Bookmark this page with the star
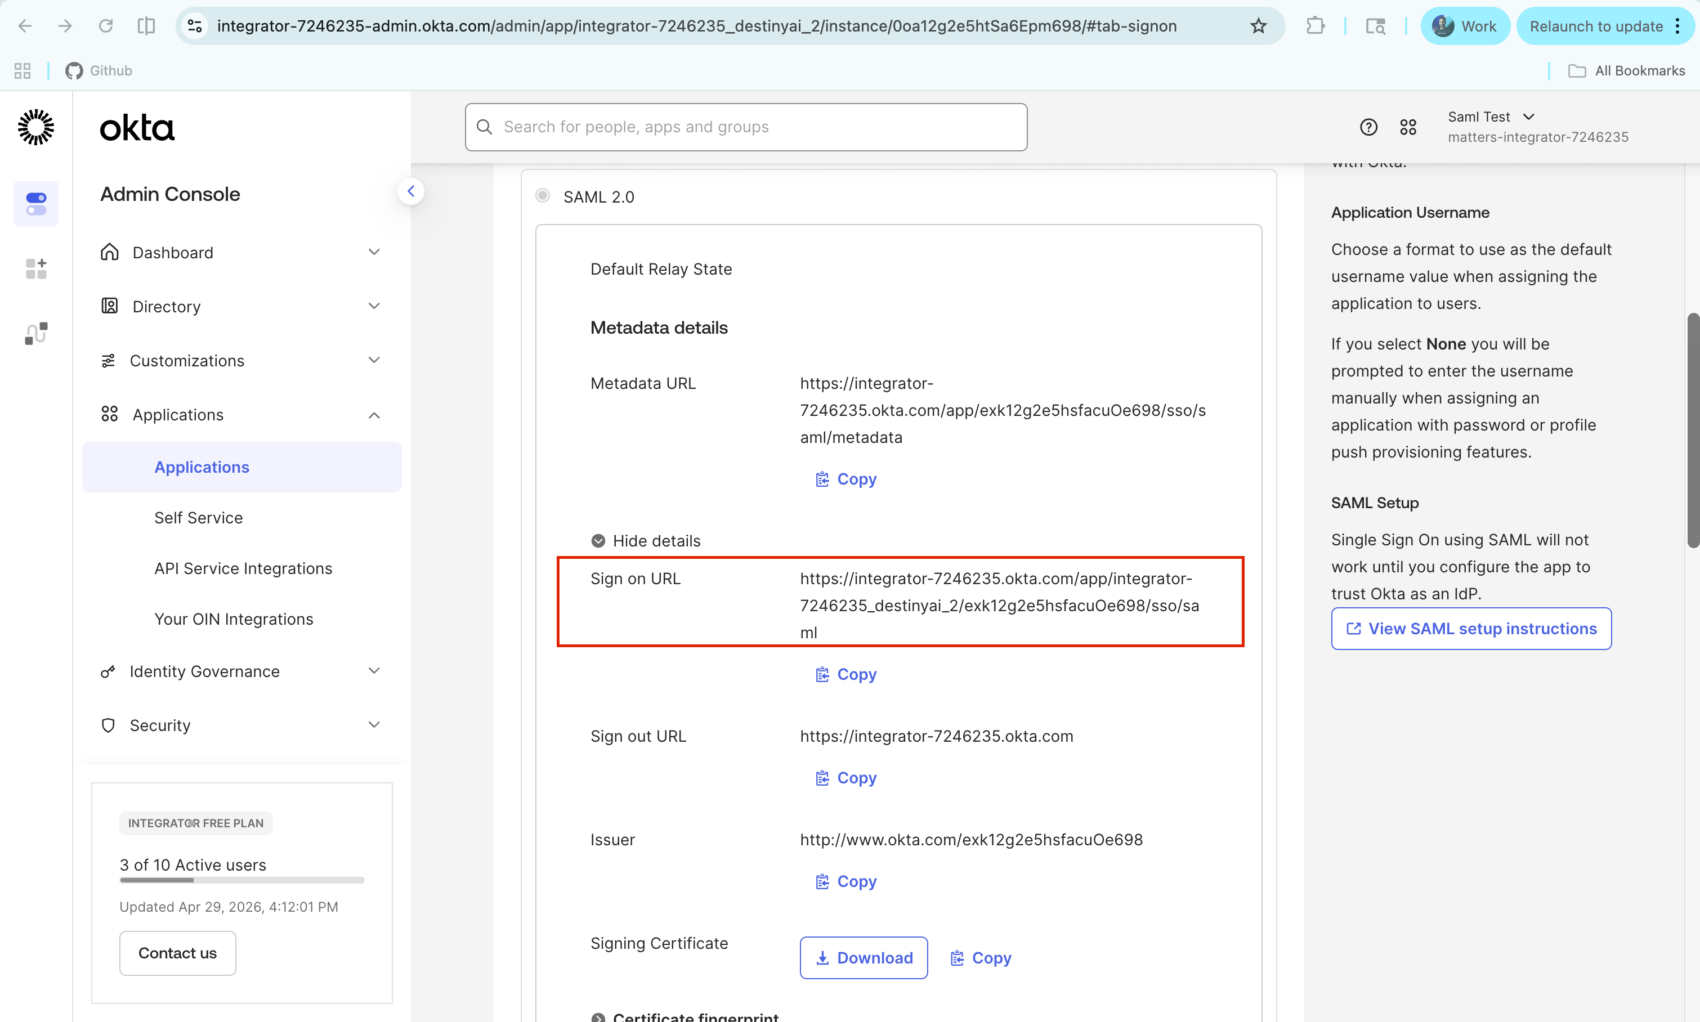1700x1022 pixels. [x=1259, y=26]
